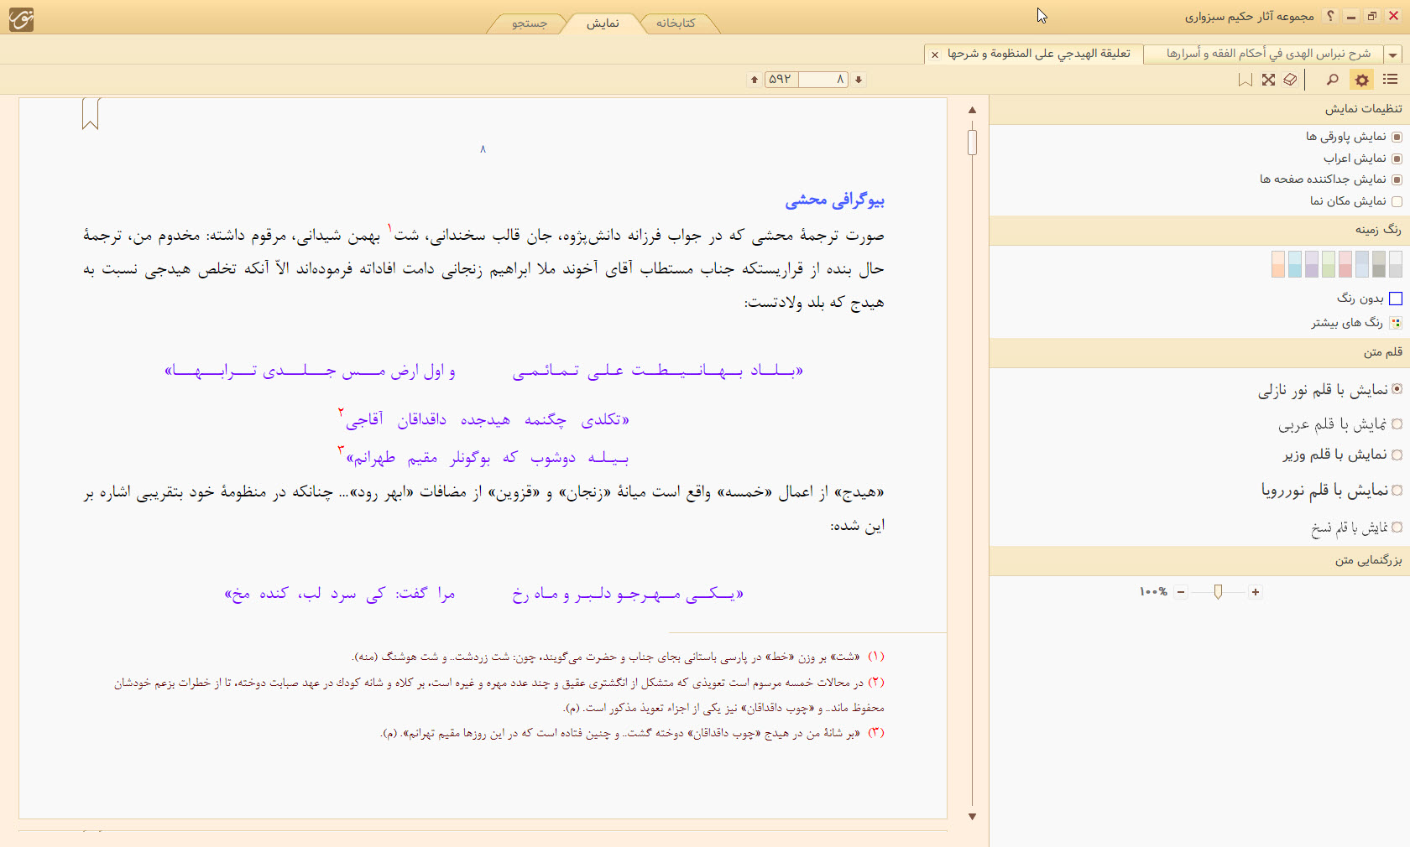This screenshot has width=1410, height=847.
Task: Pick the lavender background color swatch
Action: click(x=1312, y=264)
